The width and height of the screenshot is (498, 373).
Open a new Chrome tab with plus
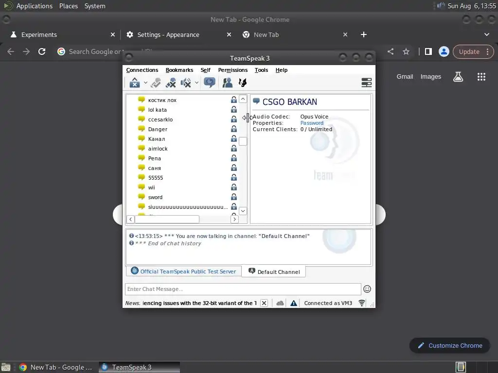[364, 34]
